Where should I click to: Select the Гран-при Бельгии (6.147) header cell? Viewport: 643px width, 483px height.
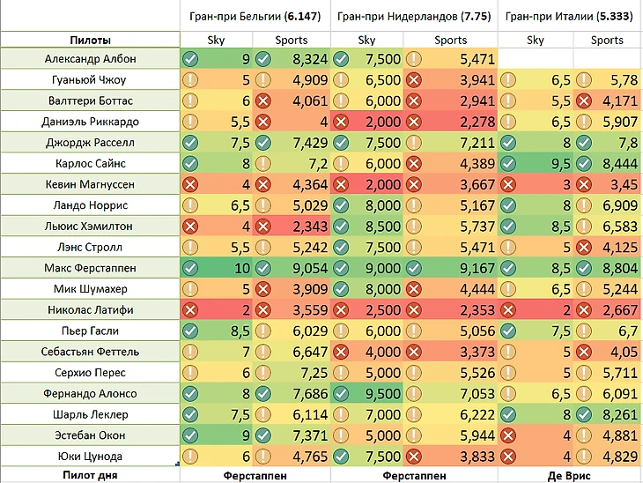(x=255, y=16)
